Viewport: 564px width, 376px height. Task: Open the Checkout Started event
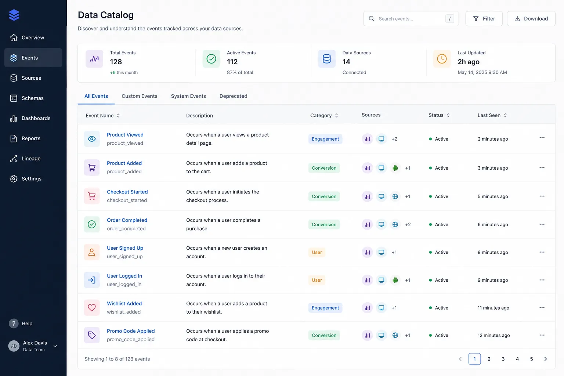point(127,192)
